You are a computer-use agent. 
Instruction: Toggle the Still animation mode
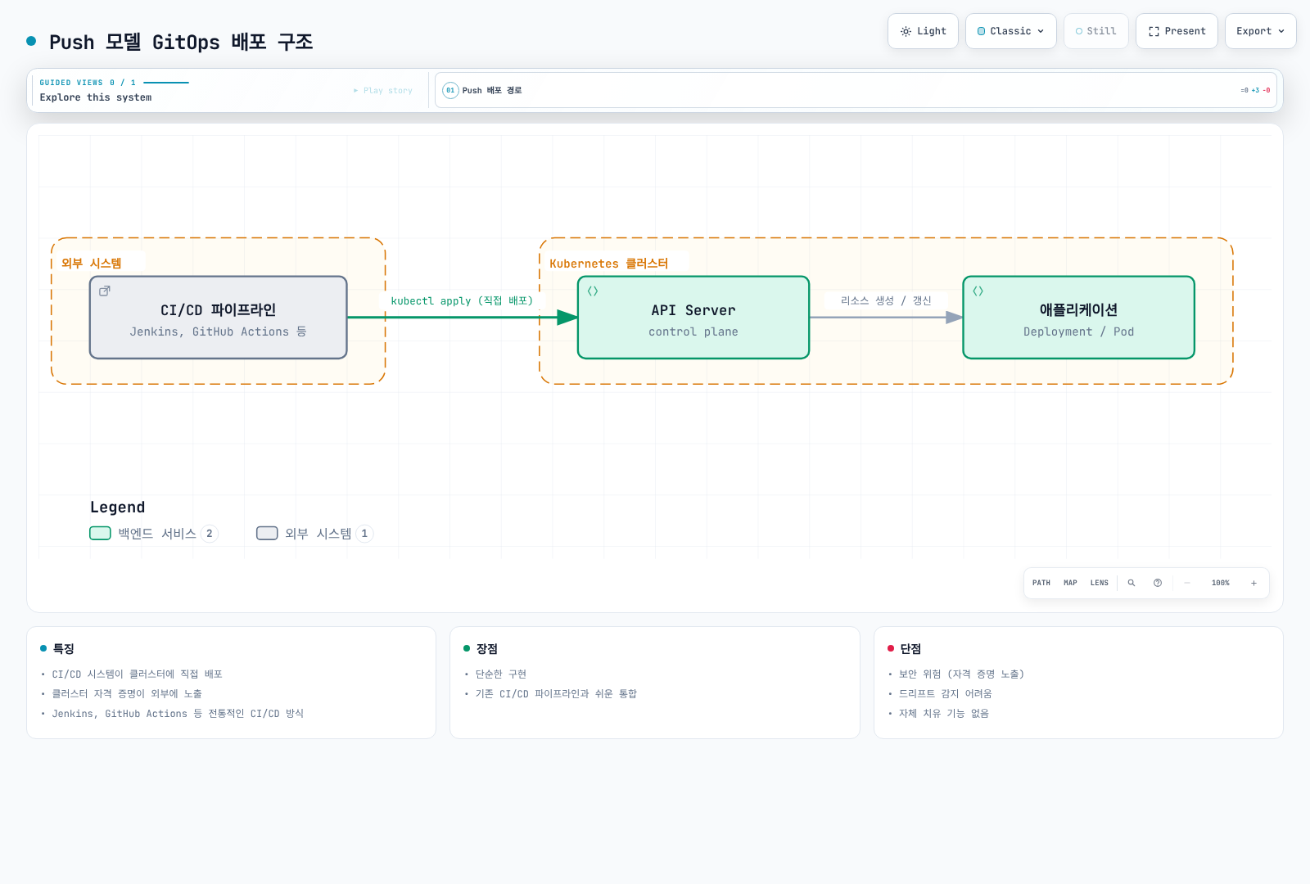(x=1095, y=31)
